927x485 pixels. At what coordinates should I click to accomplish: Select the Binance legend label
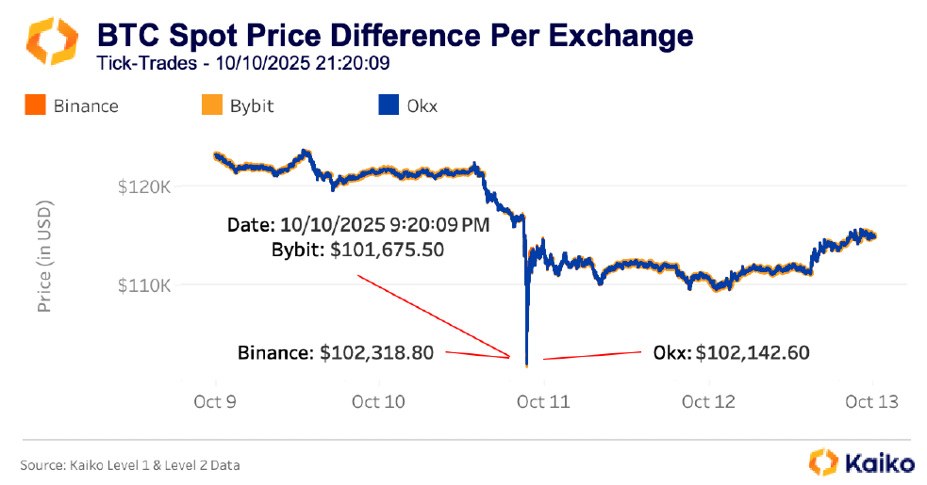86,105
